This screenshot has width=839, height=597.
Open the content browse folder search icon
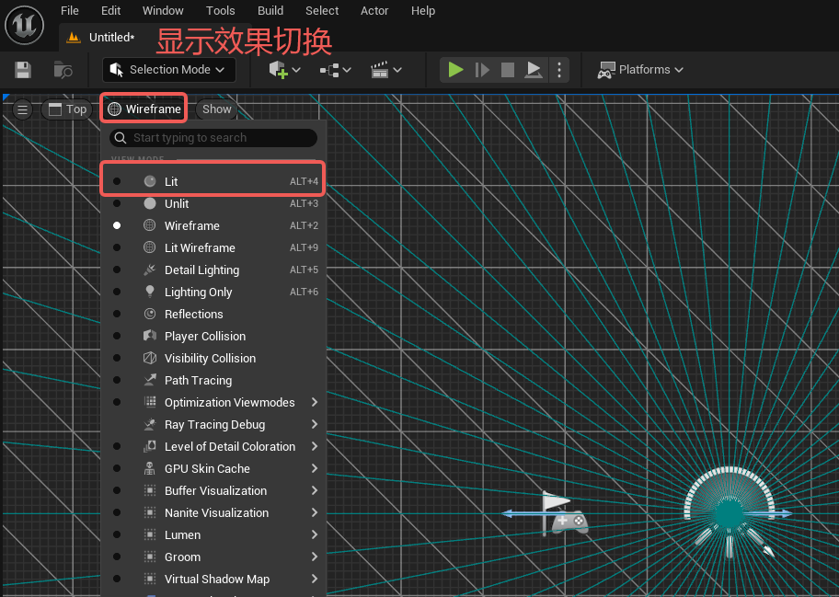tap(63, 70)
